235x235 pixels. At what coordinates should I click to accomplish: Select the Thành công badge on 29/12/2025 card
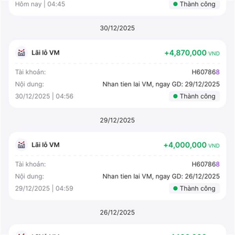coord(194,188)
